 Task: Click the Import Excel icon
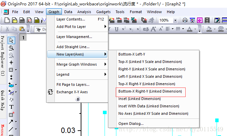click(134, 20)
